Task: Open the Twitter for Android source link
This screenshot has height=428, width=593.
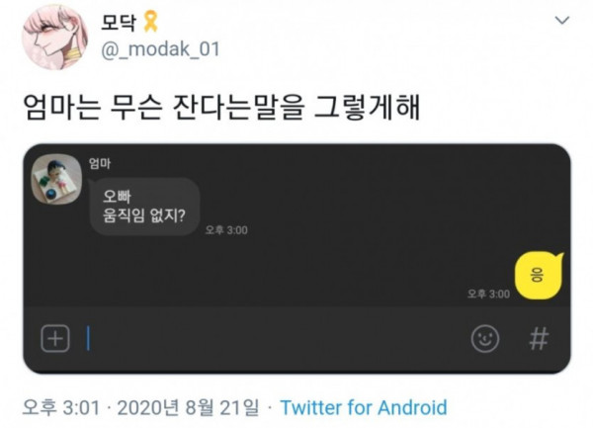Action: [x=364, y=408]
